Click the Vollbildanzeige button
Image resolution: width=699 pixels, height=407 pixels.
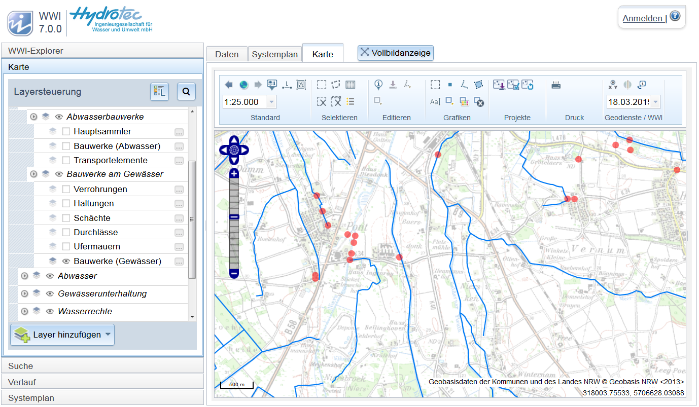396,53
